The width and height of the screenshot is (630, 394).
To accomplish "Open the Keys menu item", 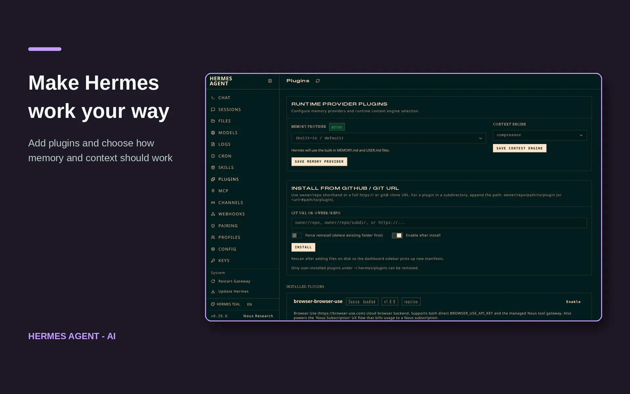I will pos(224,261).
